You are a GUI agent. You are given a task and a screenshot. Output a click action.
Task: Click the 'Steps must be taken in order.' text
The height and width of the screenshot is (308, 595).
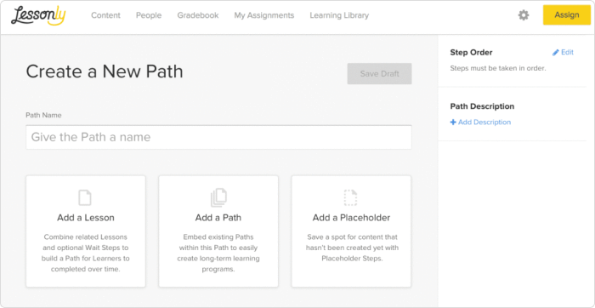pos(498,69)
